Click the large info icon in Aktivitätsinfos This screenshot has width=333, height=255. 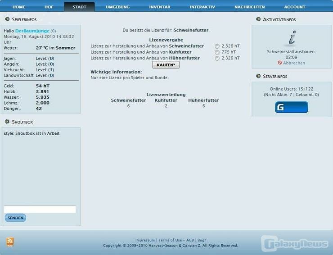tap(292, 38)
